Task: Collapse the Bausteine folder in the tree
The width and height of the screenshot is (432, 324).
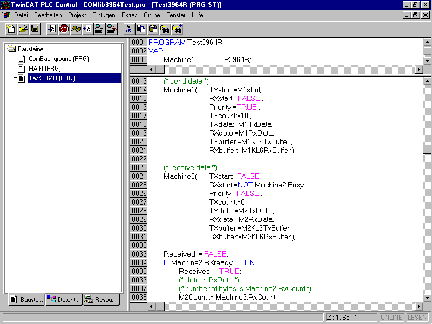Action: click(x=12, y=49)
